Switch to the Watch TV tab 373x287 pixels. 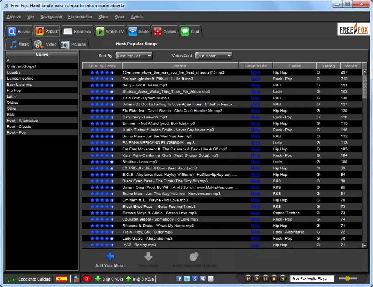(x=110, y=32)
